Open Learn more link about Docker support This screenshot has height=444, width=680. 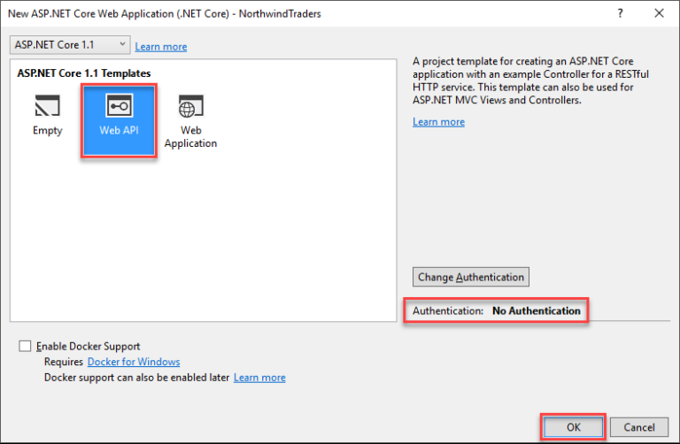click(x=259, y=378)
